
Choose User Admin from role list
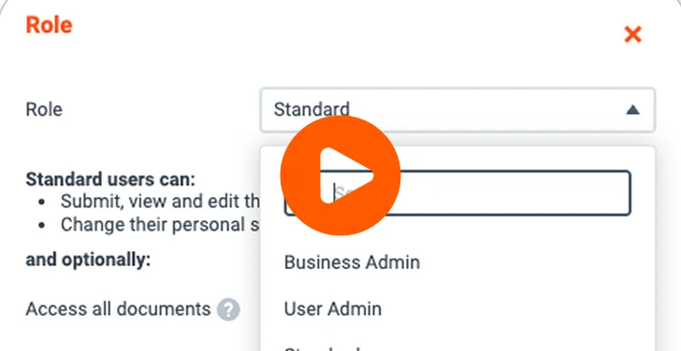click(333, 309)
